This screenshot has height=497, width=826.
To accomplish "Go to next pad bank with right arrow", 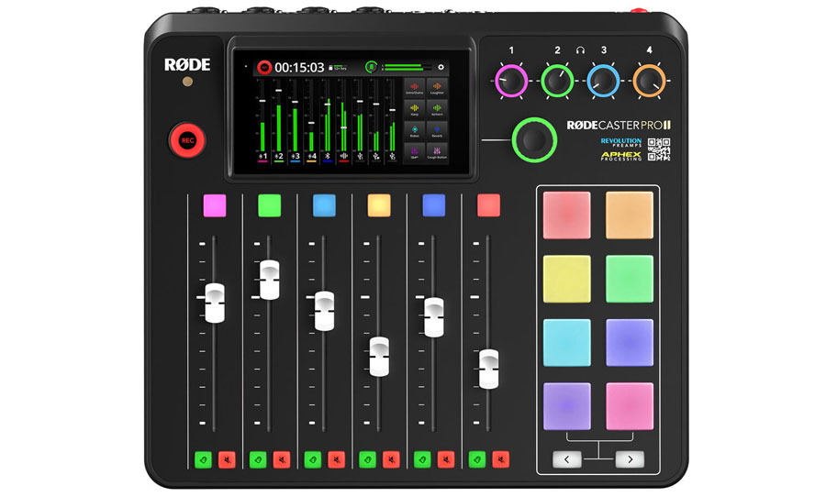I will pos(630,459).
